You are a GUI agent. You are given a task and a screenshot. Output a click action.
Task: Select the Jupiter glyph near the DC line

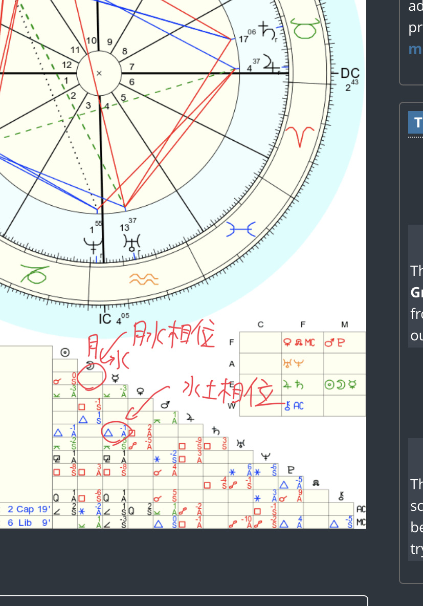[271, 64]
